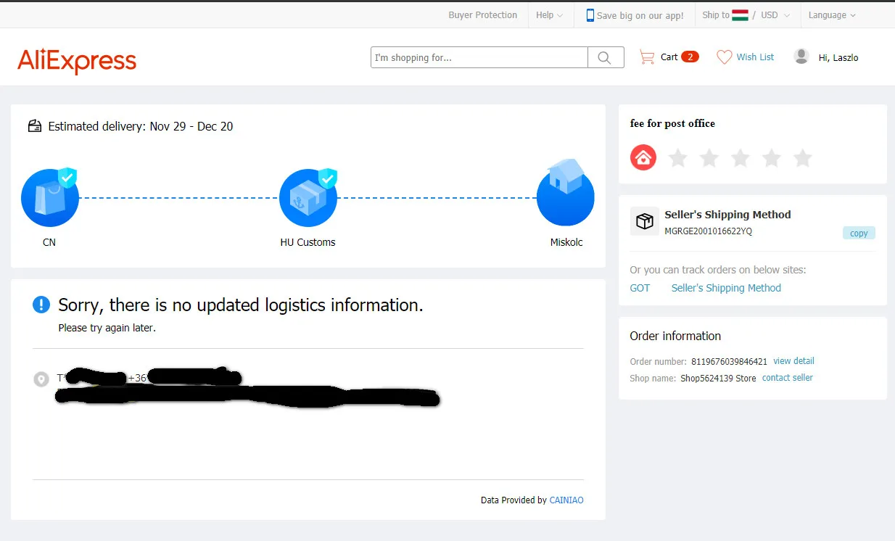Open the CAINIAO data provider link
Image resolution: width=895 pixels, height=541 pixels.
566,500
